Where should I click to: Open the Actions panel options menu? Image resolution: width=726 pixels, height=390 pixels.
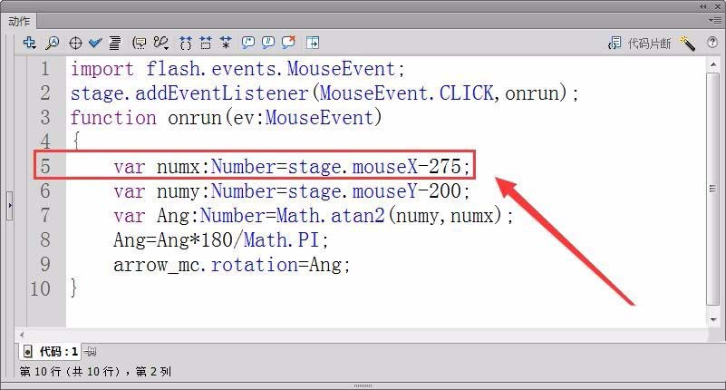click(x=714, y=20)
